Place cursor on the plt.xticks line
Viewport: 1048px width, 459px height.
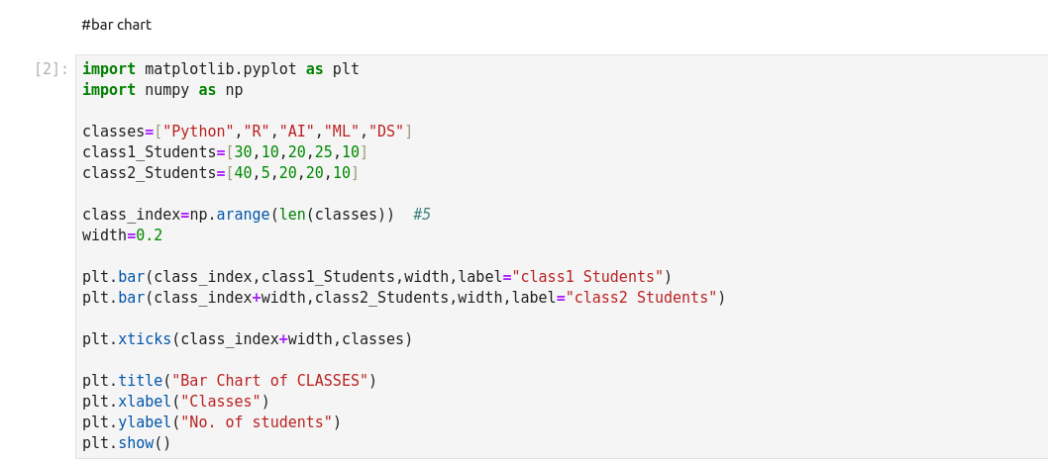pyautogui.click(x=247, y=339)
